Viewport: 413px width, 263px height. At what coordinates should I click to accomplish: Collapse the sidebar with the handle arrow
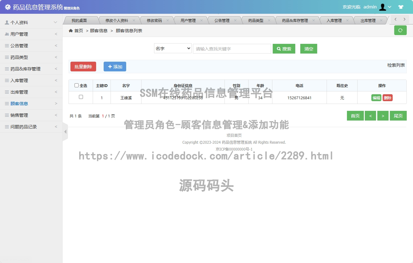tap(65, 132)
